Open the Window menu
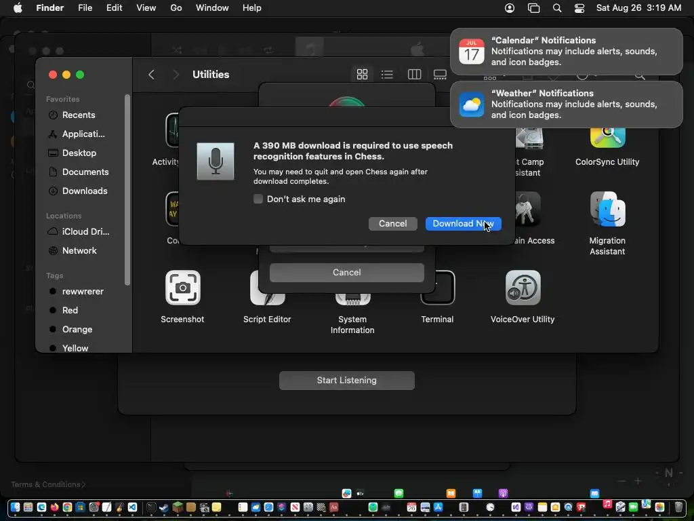This screenshot has height=521, width=694. pyautogui.click(x=212, y=8)
